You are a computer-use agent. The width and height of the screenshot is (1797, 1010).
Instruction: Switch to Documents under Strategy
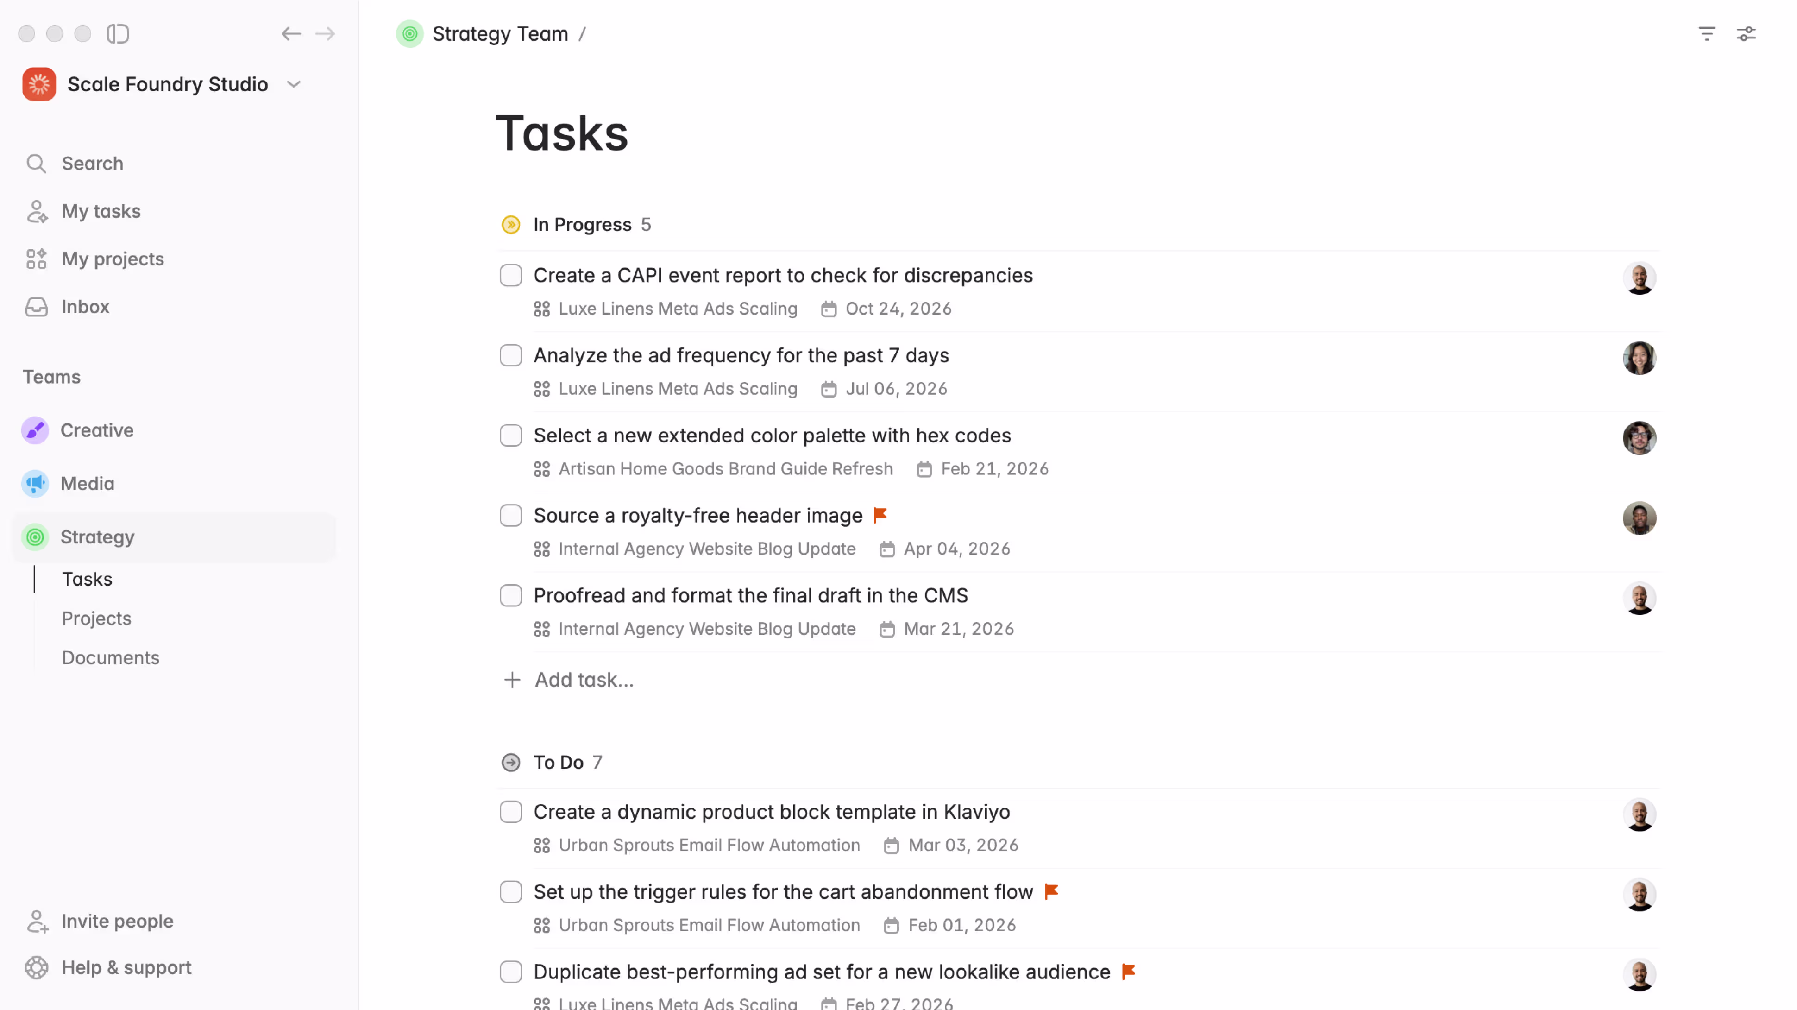tap(110, 657)
